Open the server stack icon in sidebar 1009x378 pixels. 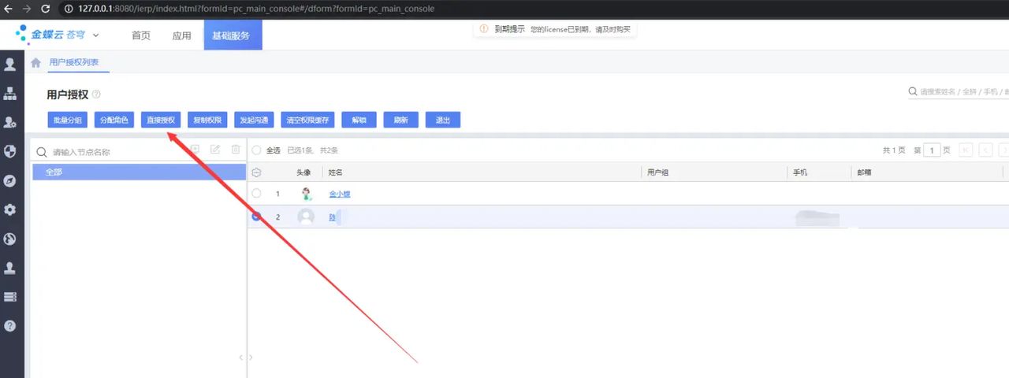tap(10, 296)
